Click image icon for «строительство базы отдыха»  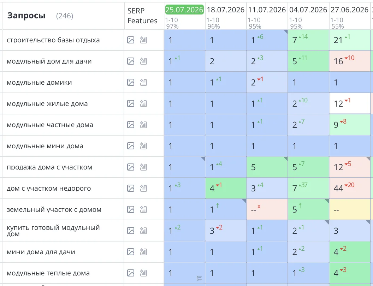point(131,40)
